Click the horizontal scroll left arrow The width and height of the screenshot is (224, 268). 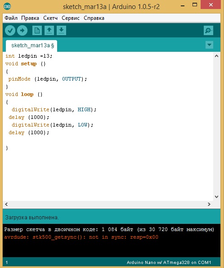6,204
